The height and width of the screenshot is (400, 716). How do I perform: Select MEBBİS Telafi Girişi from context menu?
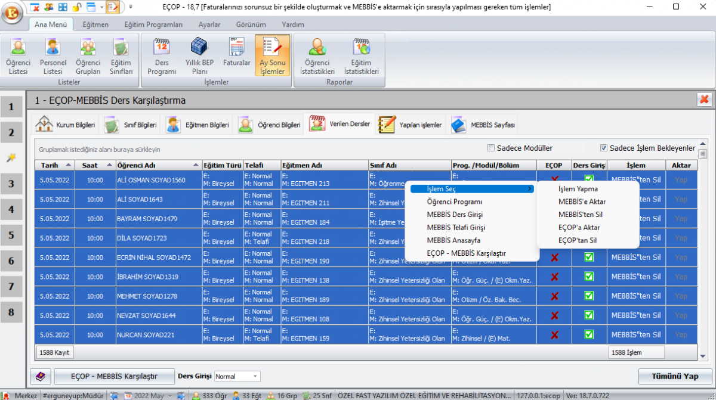pyautogui.click(x=456, y=227)
